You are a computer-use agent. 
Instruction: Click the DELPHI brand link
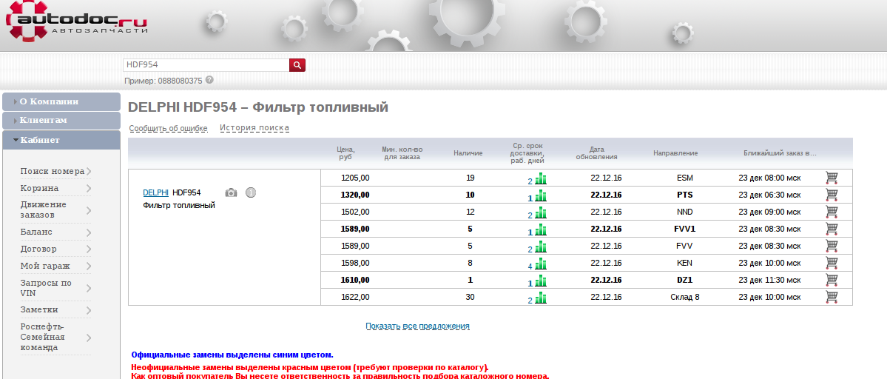(x=155, y=193)
